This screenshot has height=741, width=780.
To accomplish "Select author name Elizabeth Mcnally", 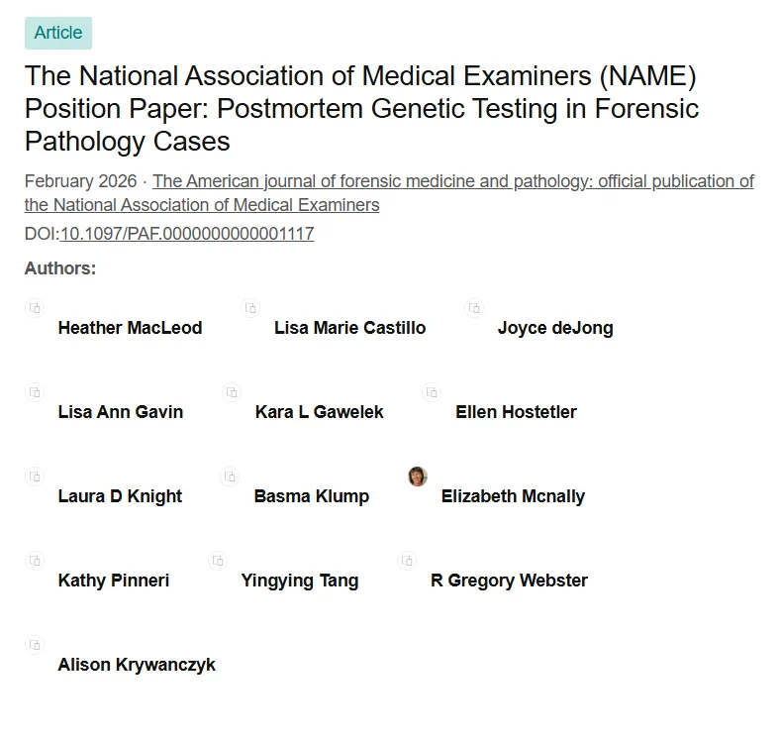I will point(513,496).
